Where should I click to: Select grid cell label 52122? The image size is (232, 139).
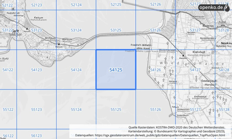(7, 5)
